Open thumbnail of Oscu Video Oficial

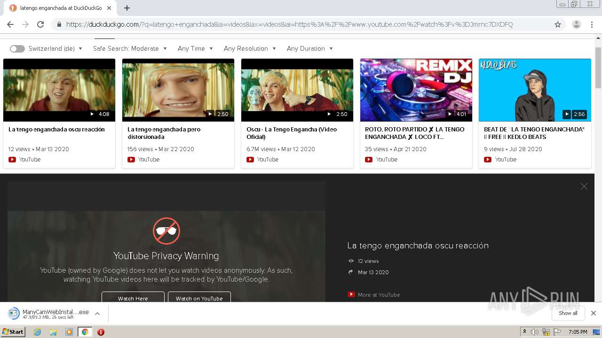click(x=297, y=90)
